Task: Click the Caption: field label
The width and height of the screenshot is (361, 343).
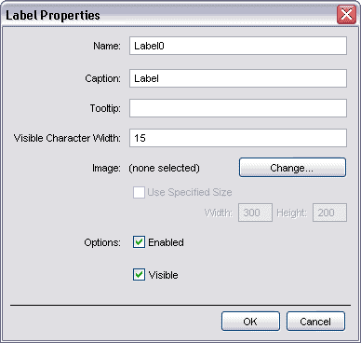Action: pos(103,78)
